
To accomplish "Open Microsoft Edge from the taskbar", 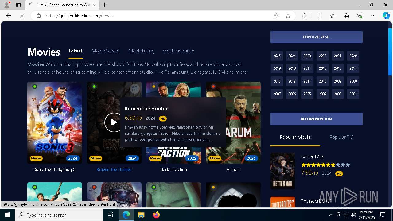I will pyautogui.click(x=126, y=215).
